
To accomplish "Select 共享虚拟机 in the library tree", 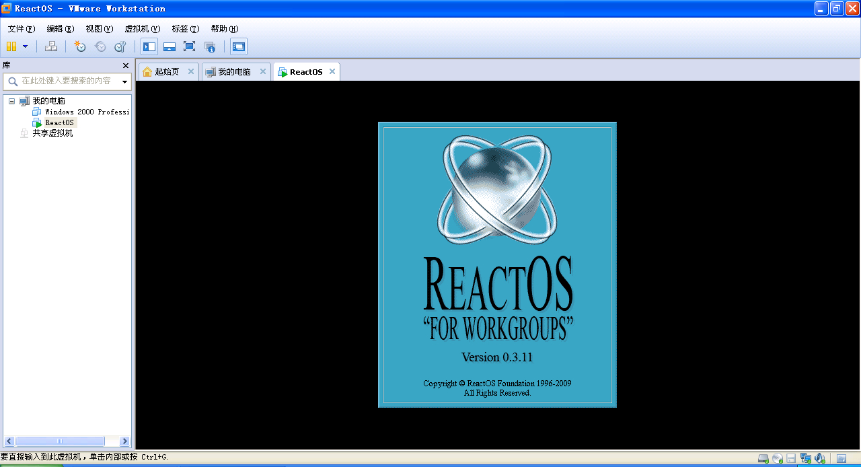I will pyautogui.click(x=52, y=133).
